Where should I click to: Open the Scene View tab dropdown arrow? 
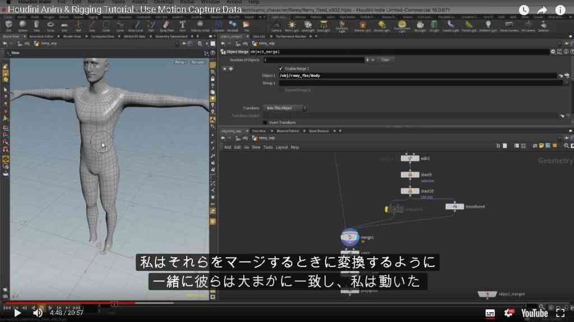pos(25,36)
